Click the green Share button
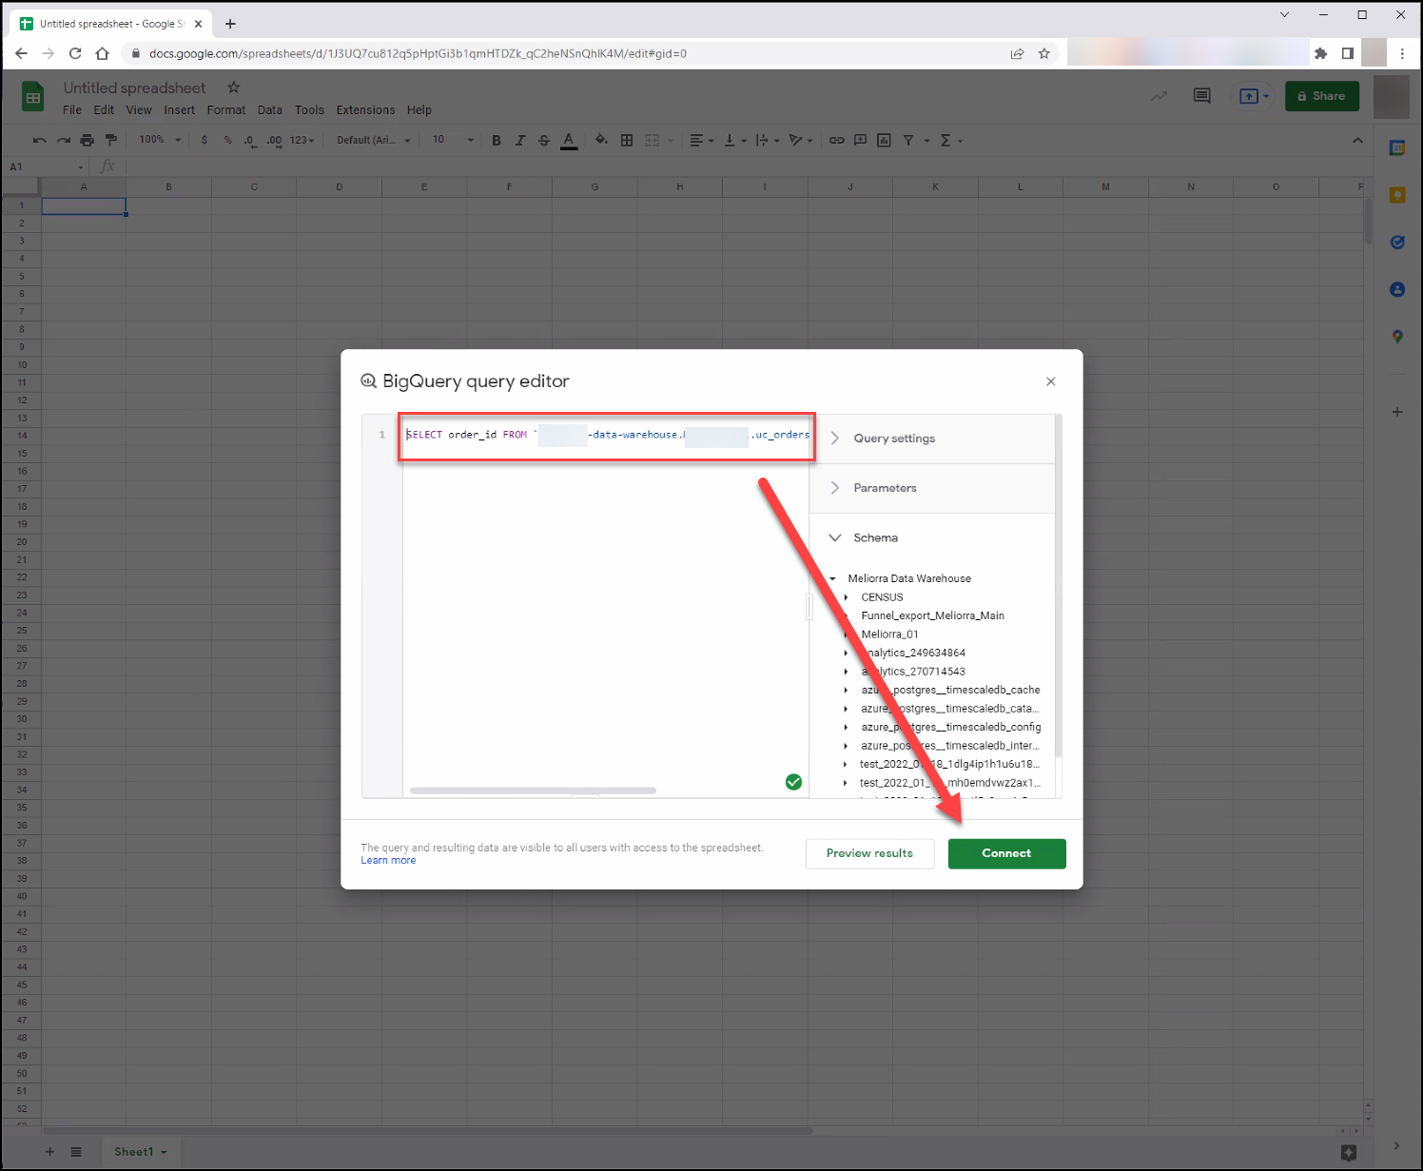This screenshot has width=1423, height=1171. point(1322,96)
